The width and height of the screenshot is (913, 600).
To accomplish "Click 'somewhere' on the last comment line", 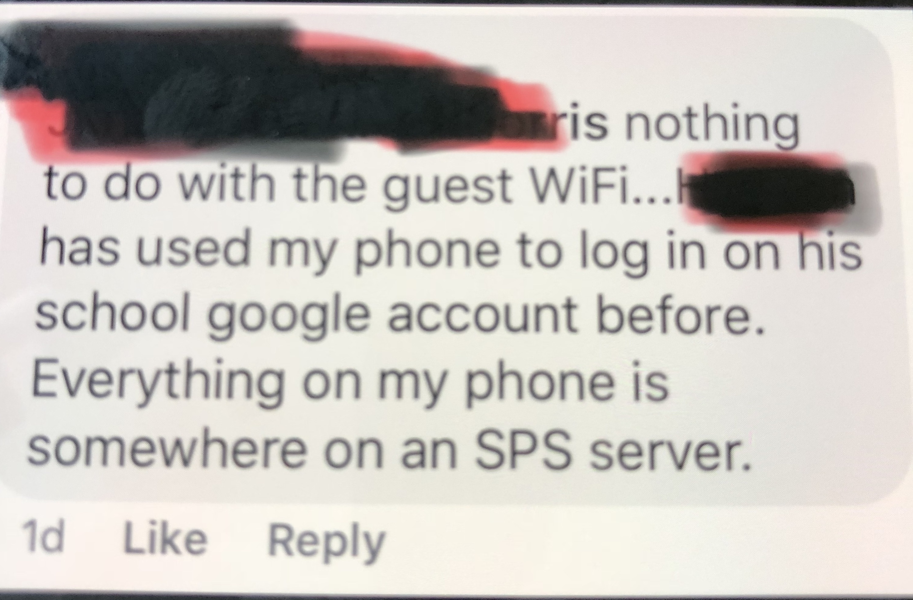I will coord(167,448).
